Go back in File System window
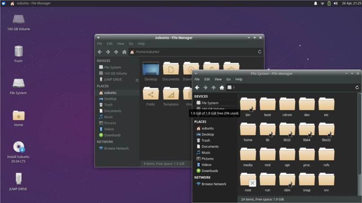Viewport: 362px width, 203px height. tap(197, 88)
